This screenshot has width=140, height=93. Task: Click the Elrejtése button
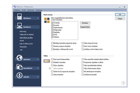click(x=85, y=23)
